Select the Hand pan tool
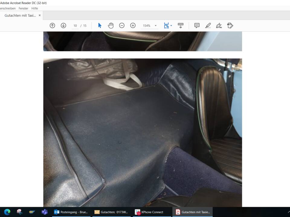Screen dimensions: 290x217 click(x=111, y=26)
